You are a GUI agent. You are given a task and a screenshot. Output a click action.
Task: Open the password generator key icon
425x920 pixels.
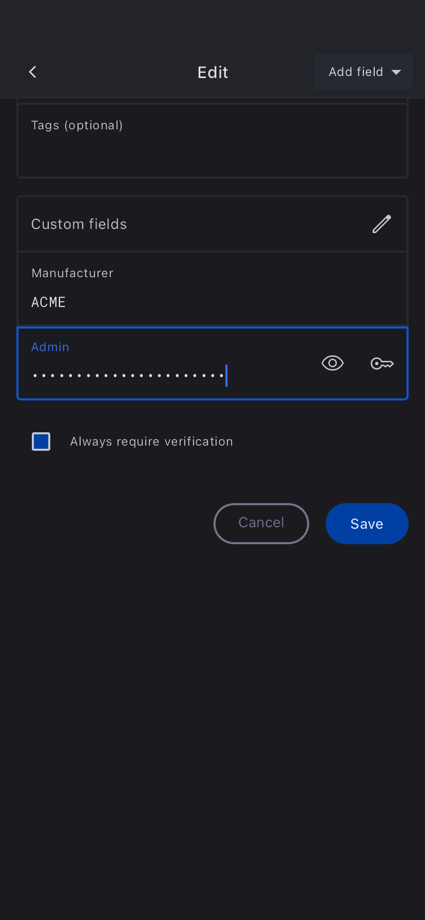[x=382, y=363]
